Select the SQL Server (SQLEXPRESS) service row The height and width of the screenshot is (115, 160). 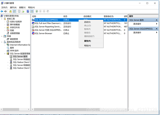tap(80, 20)
